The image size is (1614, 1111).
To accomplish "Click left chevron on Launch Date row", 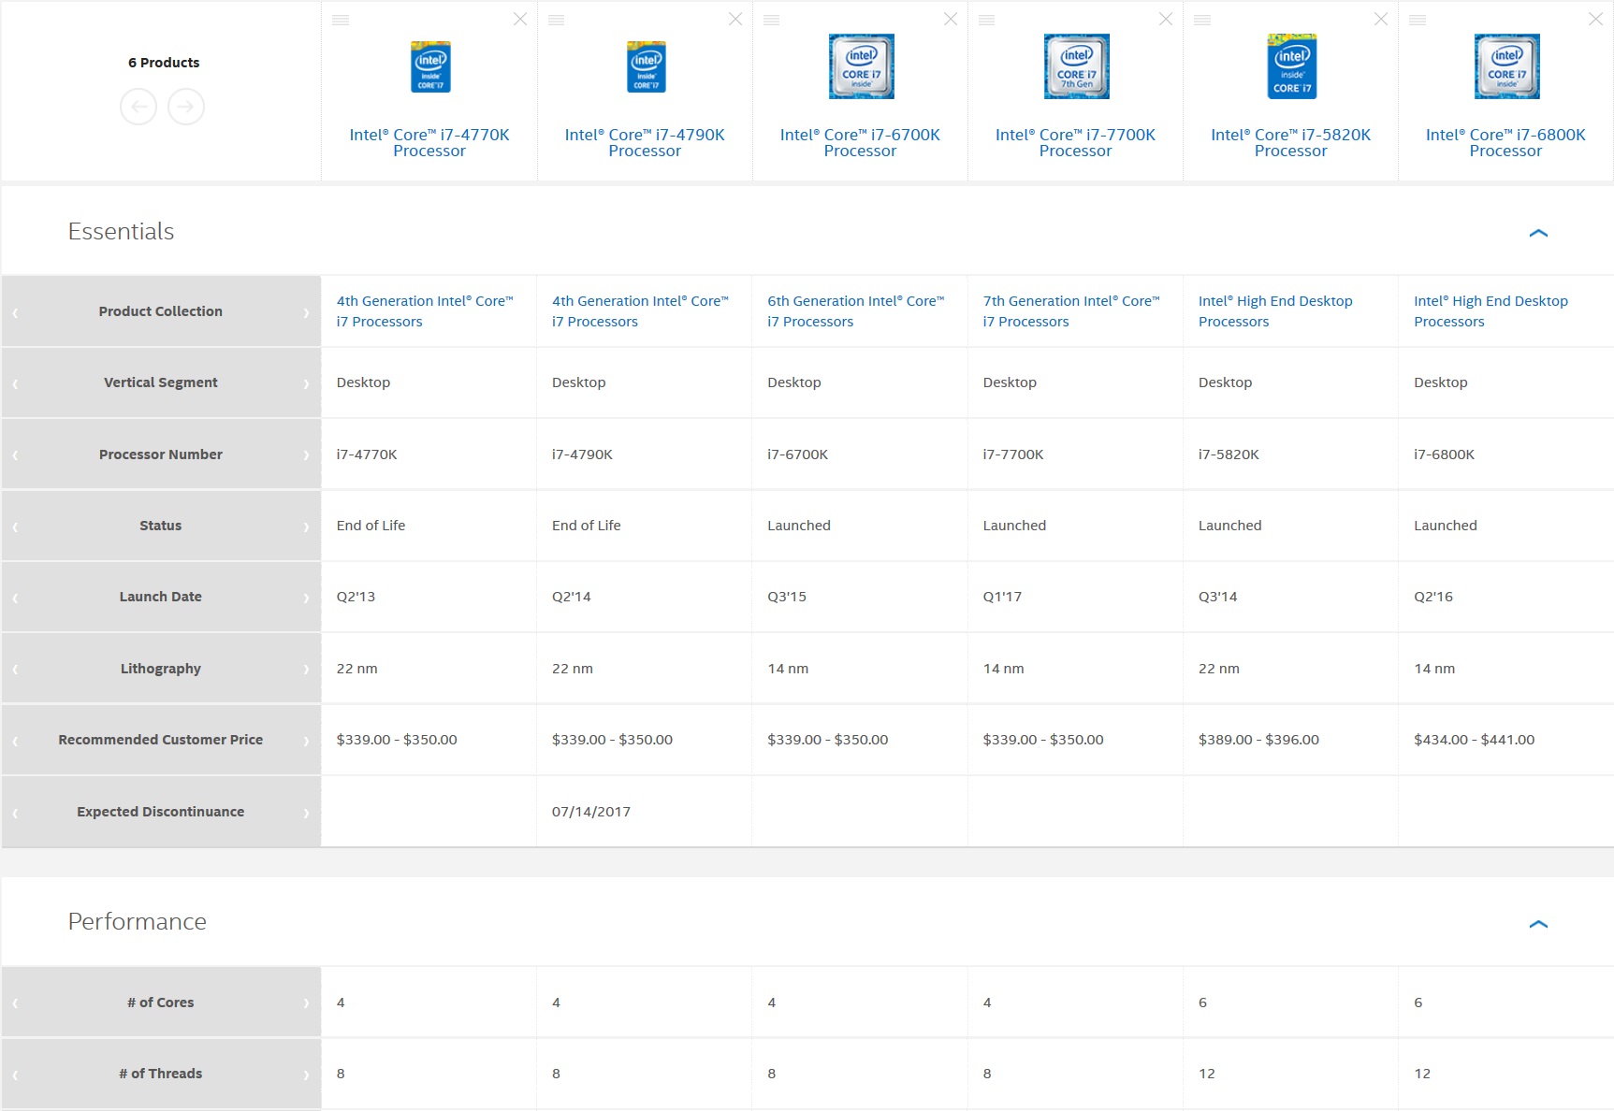I will [15, 598].
